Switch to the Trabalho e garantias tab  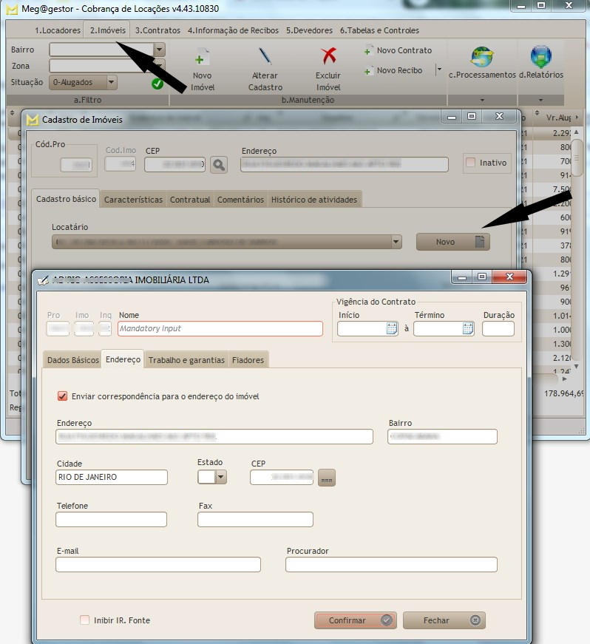[x=186, y=360]
